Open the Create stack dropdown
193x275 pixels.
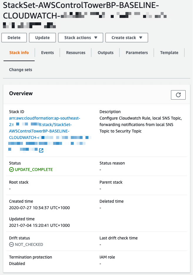click(x=127, y=38)
